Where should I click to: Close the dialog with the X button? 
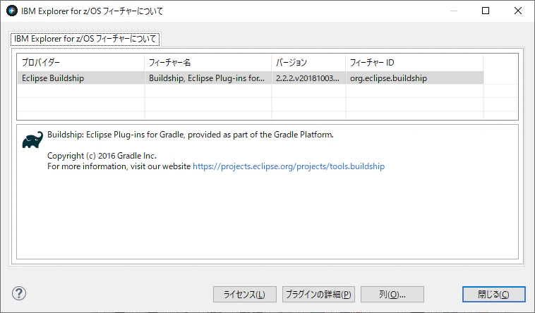coord(518,11)
